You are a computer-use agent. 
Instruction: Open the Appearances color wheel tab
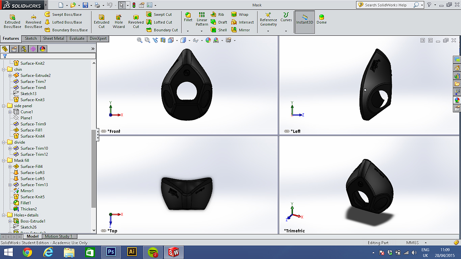[42, 49]
